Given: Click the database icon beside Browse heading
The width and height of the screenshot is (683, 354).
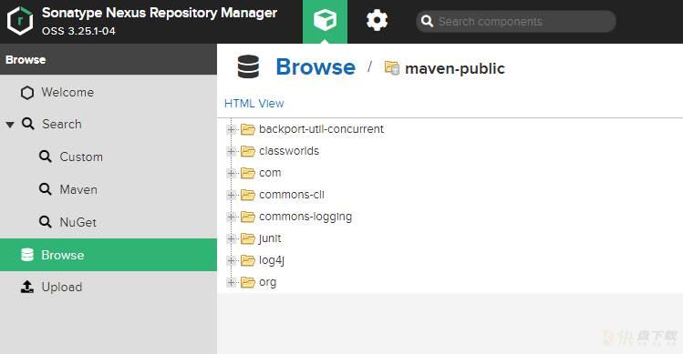Looking at the screenshot, I should 248,67.
